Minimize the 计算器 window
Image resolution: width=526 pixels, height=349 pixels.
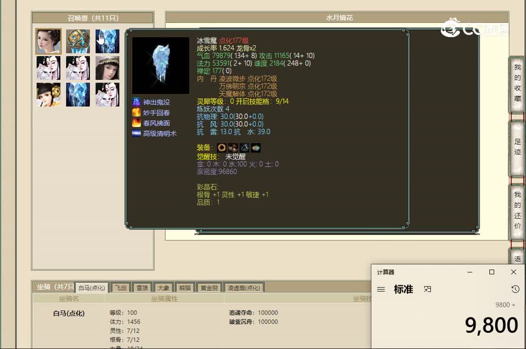[470, 272]
